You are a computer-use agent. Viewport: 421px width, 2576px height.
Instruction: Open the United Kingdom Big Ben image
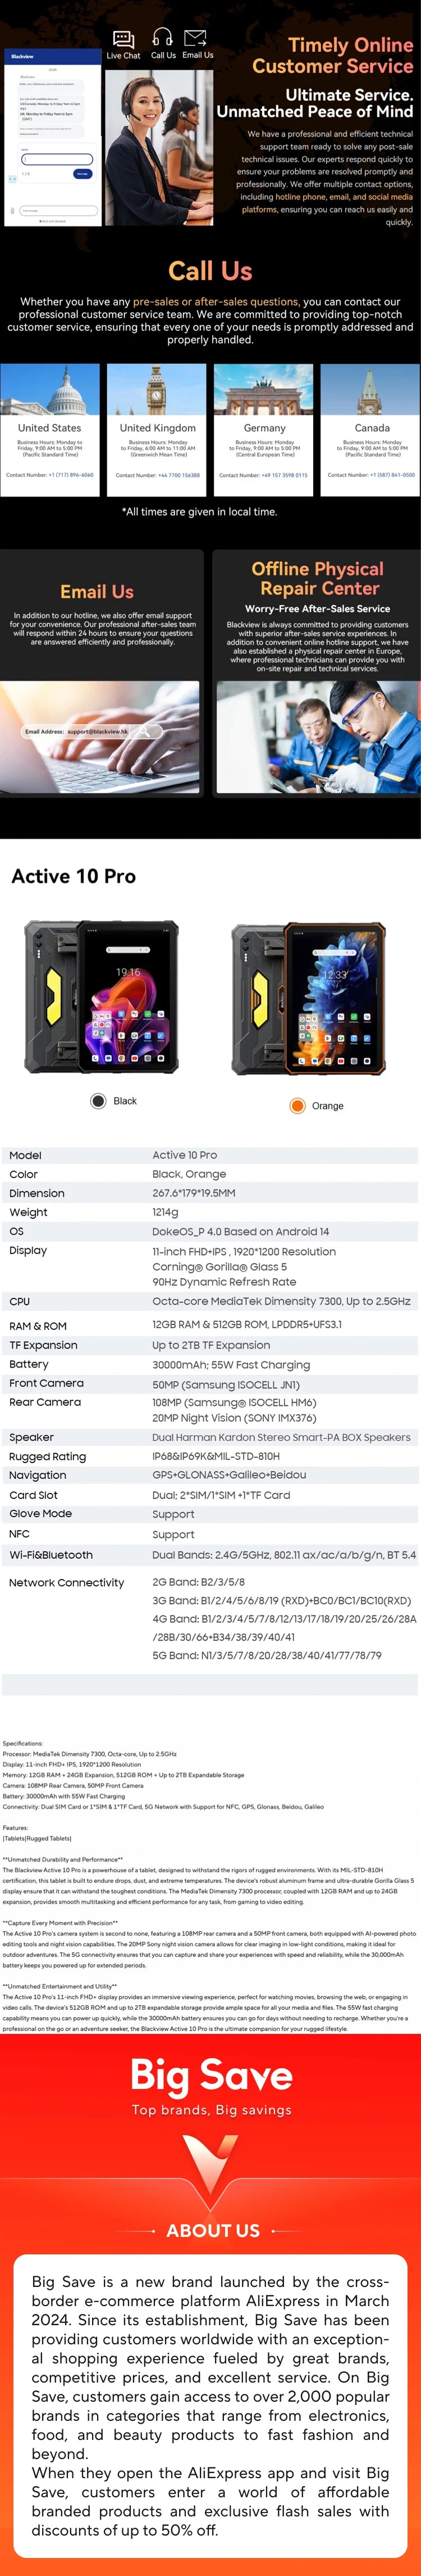157,389
